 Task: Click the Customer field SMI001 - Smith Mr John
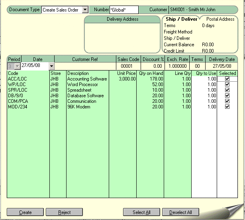pyautogui.click(x=203, y=10)
